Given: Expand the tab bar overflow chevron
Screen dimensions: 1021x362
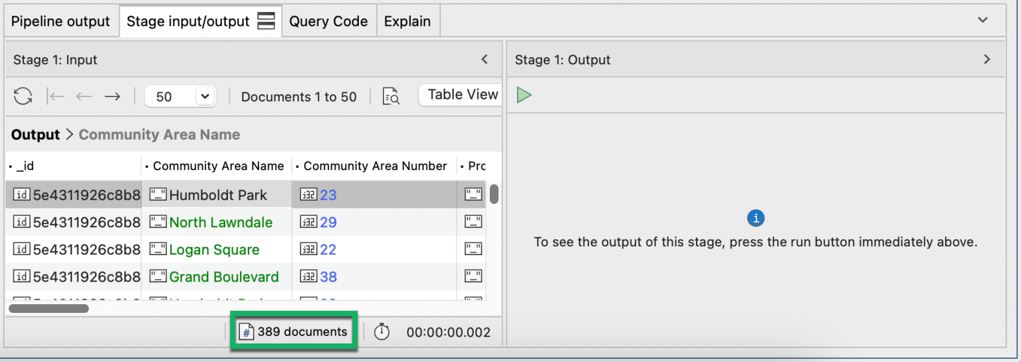Looking at the screenshot, I should click(983, 21).
